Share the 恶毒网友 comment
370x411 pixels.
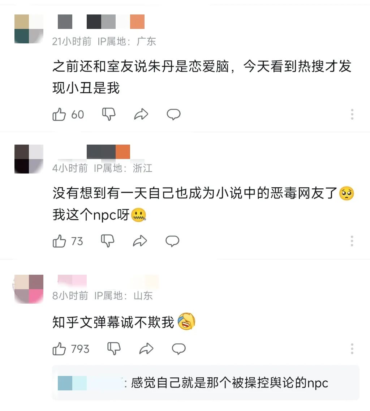tap(140, 241)
